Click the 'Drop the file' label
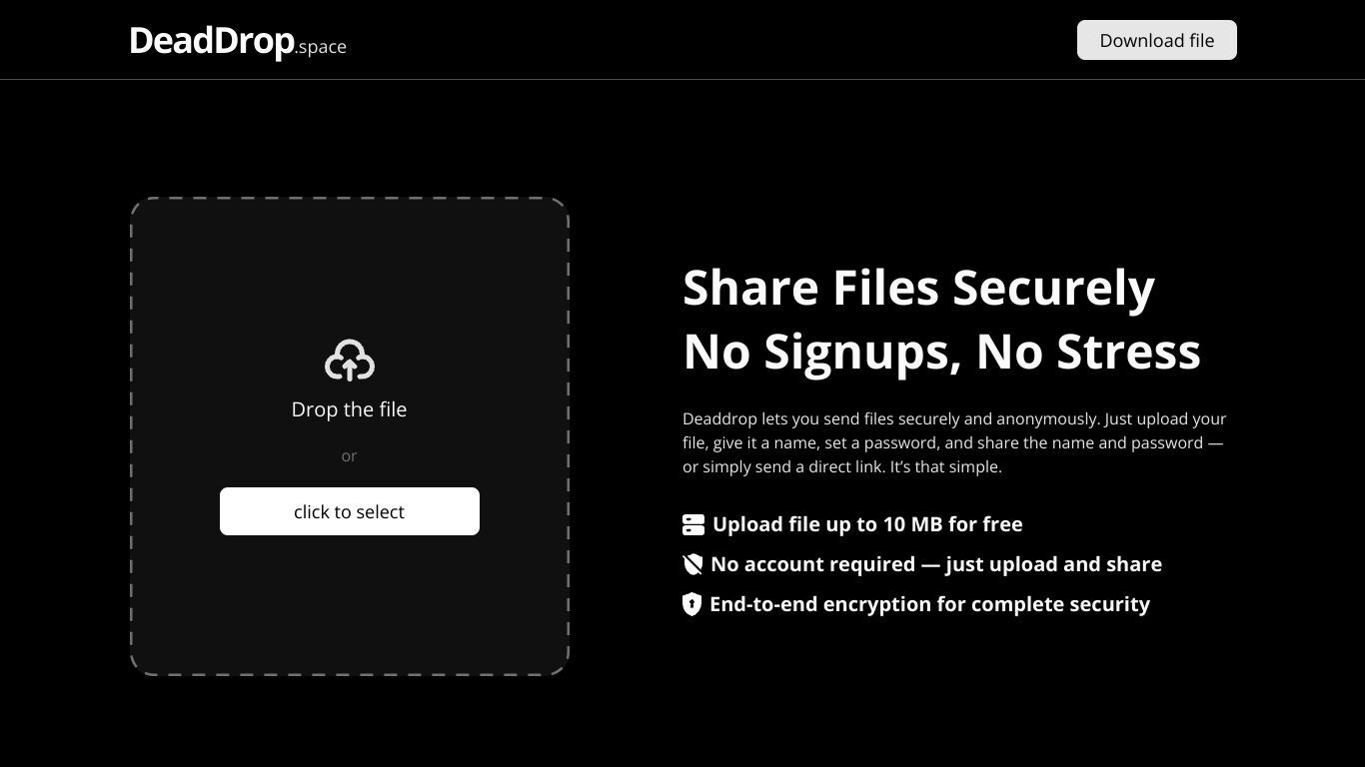This screenshot has width=1365, height=767. coord(349,409)
